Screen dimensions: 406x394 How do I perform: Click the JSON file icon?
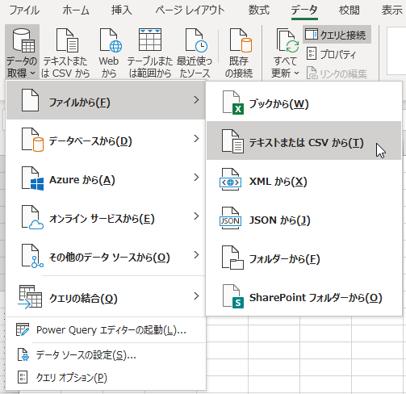point(230,218)
